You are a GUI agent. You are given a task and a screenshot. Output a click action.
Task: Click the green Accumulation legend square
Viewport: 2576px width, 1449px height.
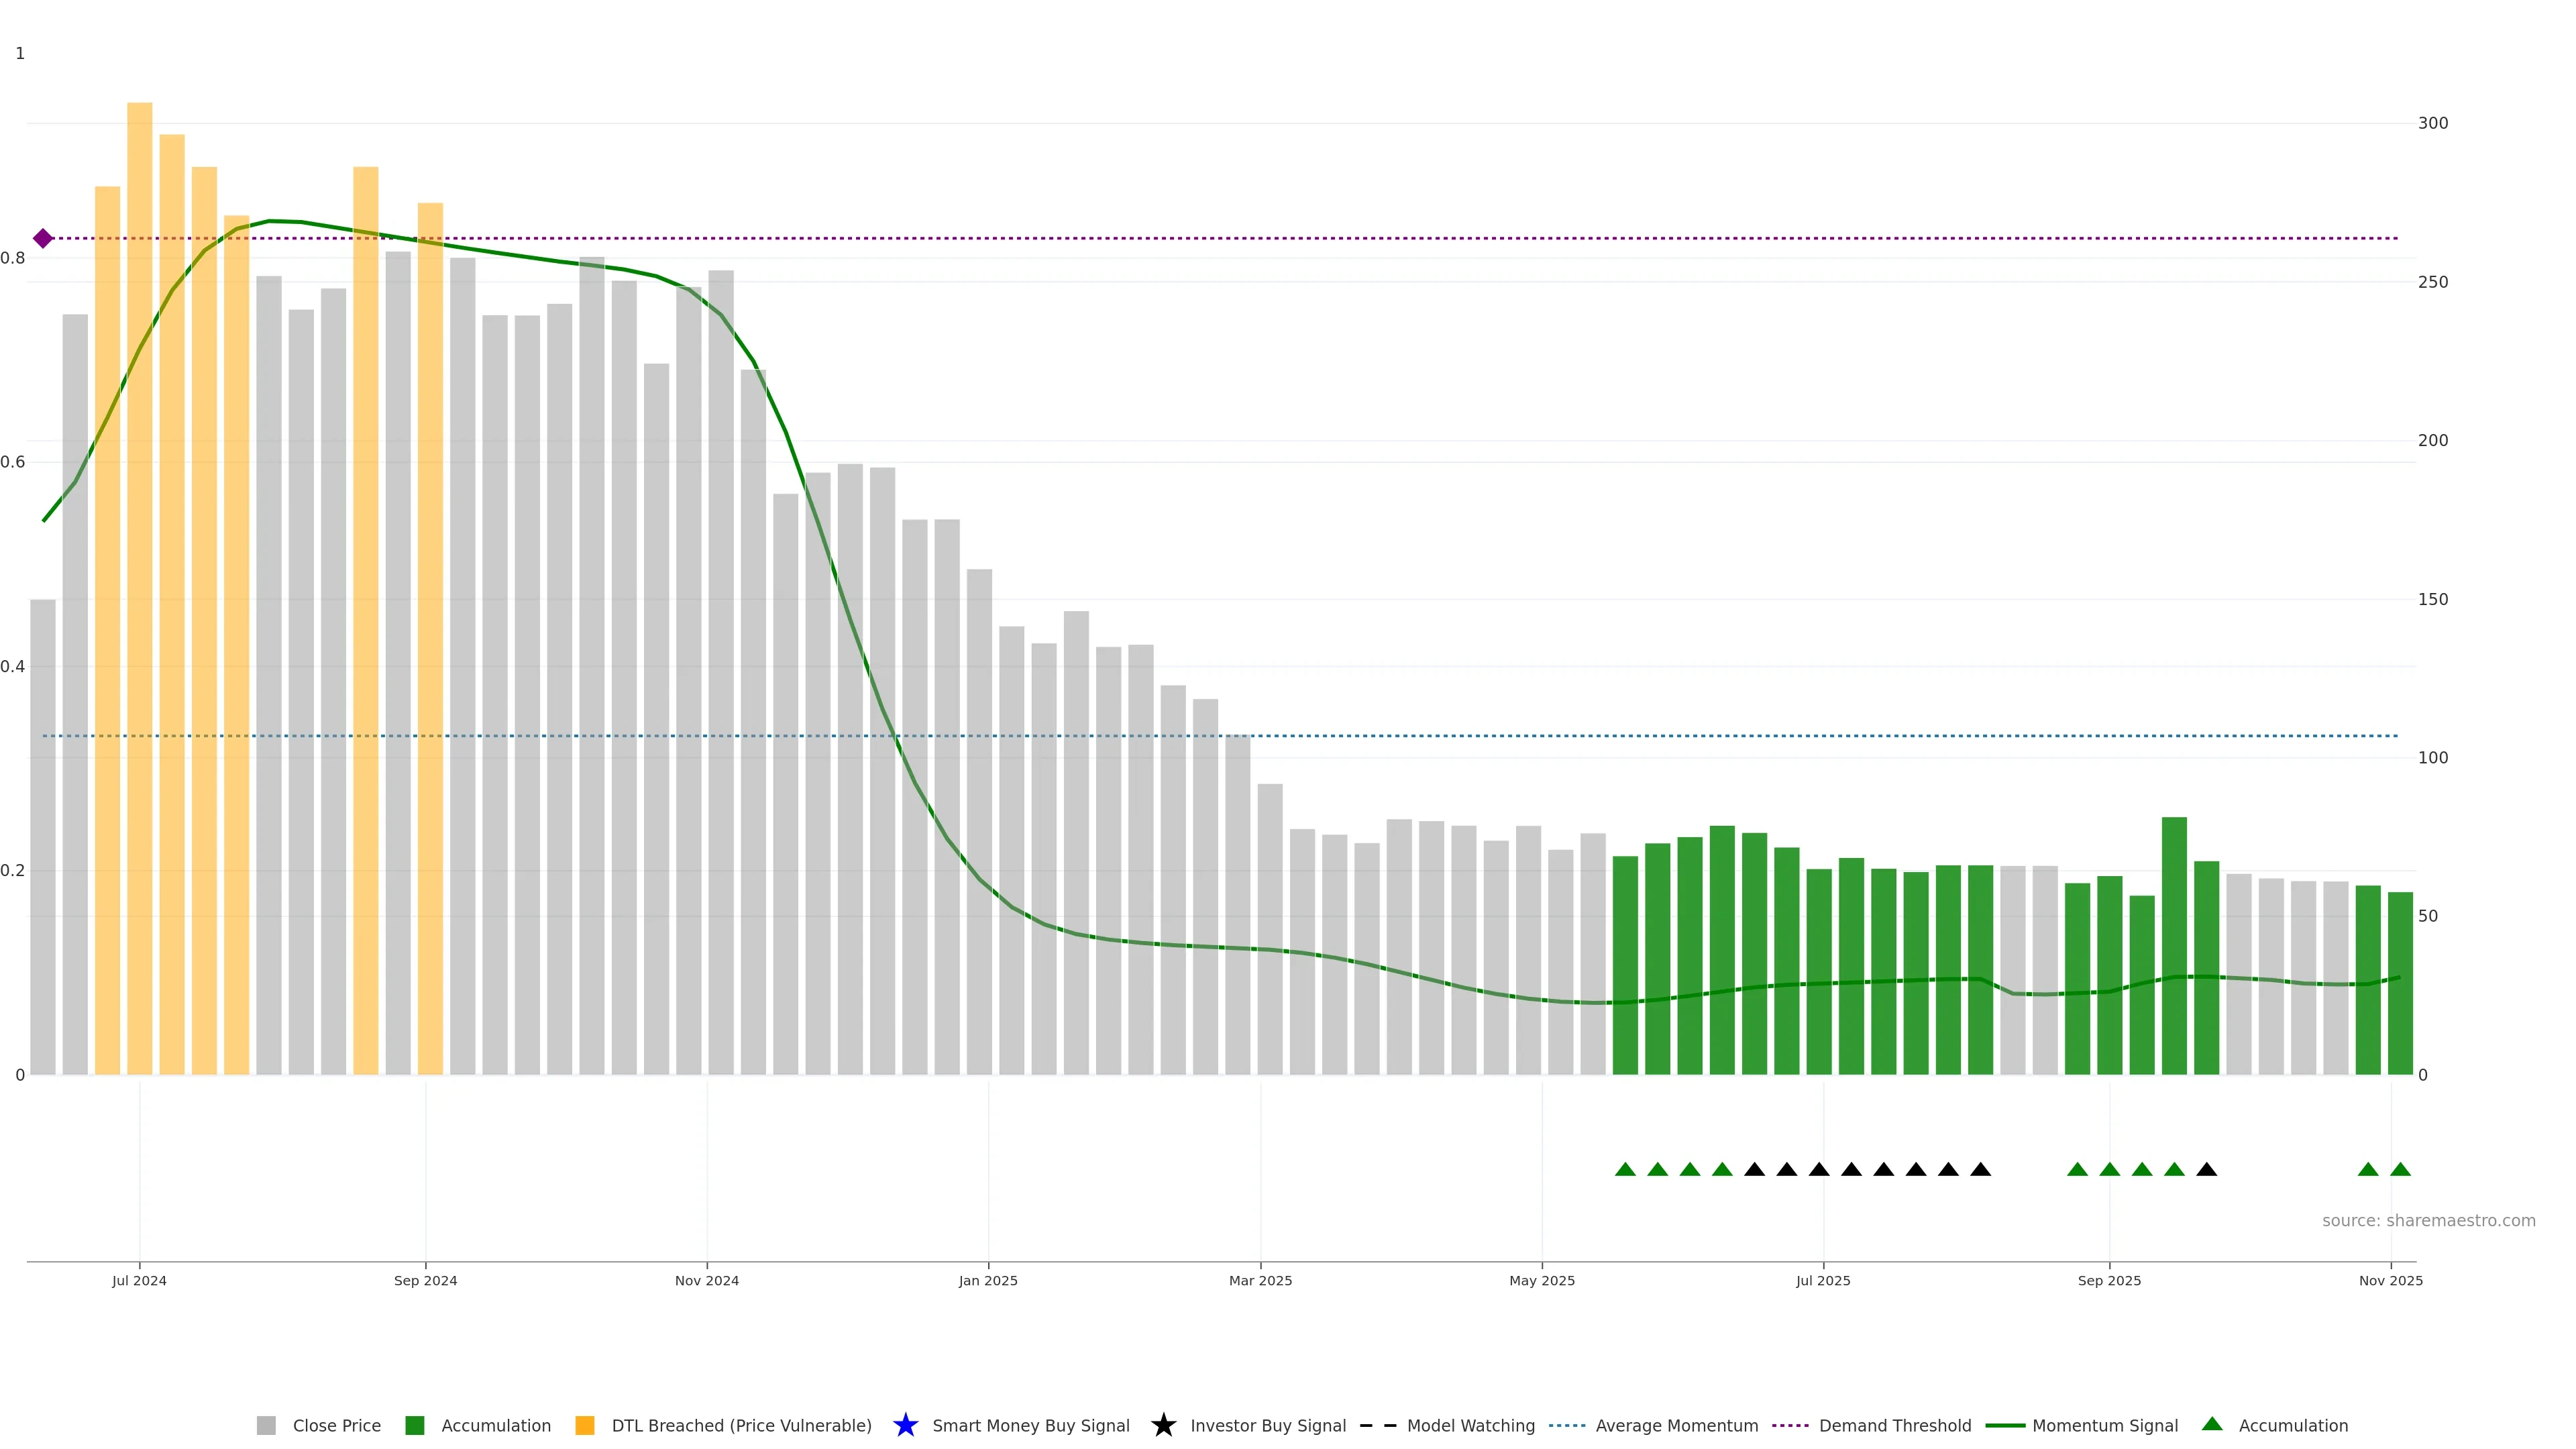pos(415,1425)
